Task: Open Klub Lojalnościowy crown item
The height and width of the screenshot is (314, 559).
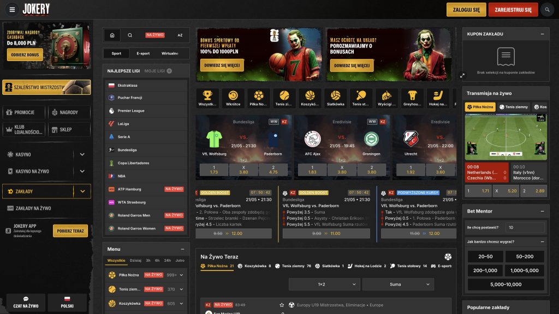Action: (x=24, y=130)
